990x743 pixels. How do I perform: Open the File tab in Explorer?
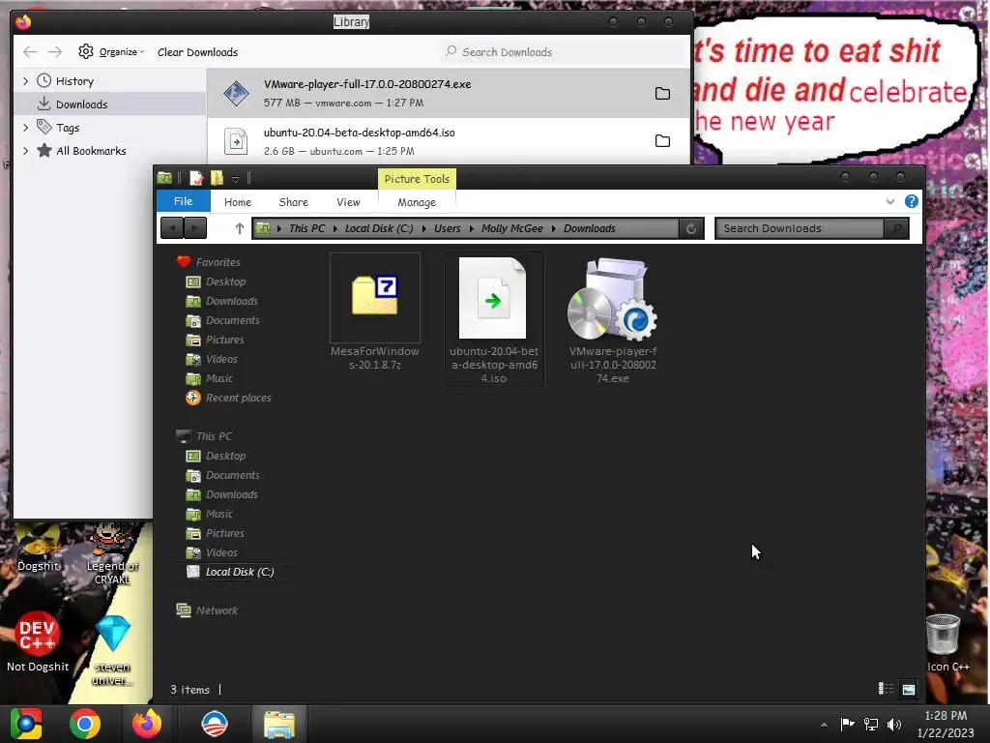coord(183,201)
